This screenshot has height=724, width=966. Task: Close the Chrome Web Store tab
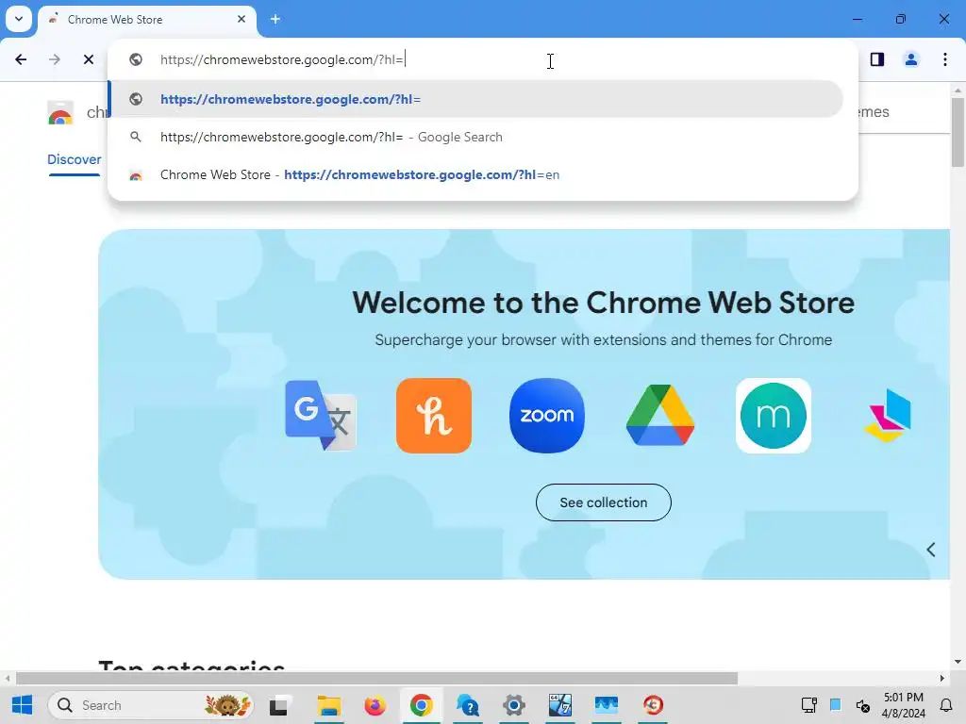241,19
